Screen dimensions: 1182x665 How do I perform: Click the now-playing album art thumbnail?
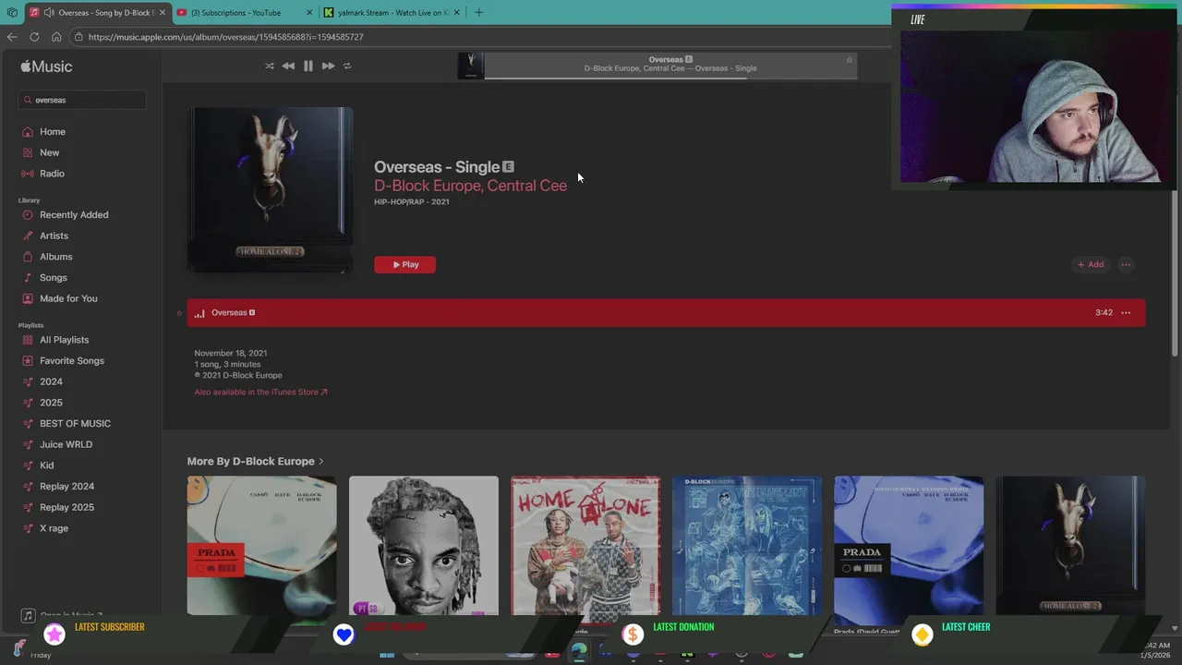(x=471, y=66)
